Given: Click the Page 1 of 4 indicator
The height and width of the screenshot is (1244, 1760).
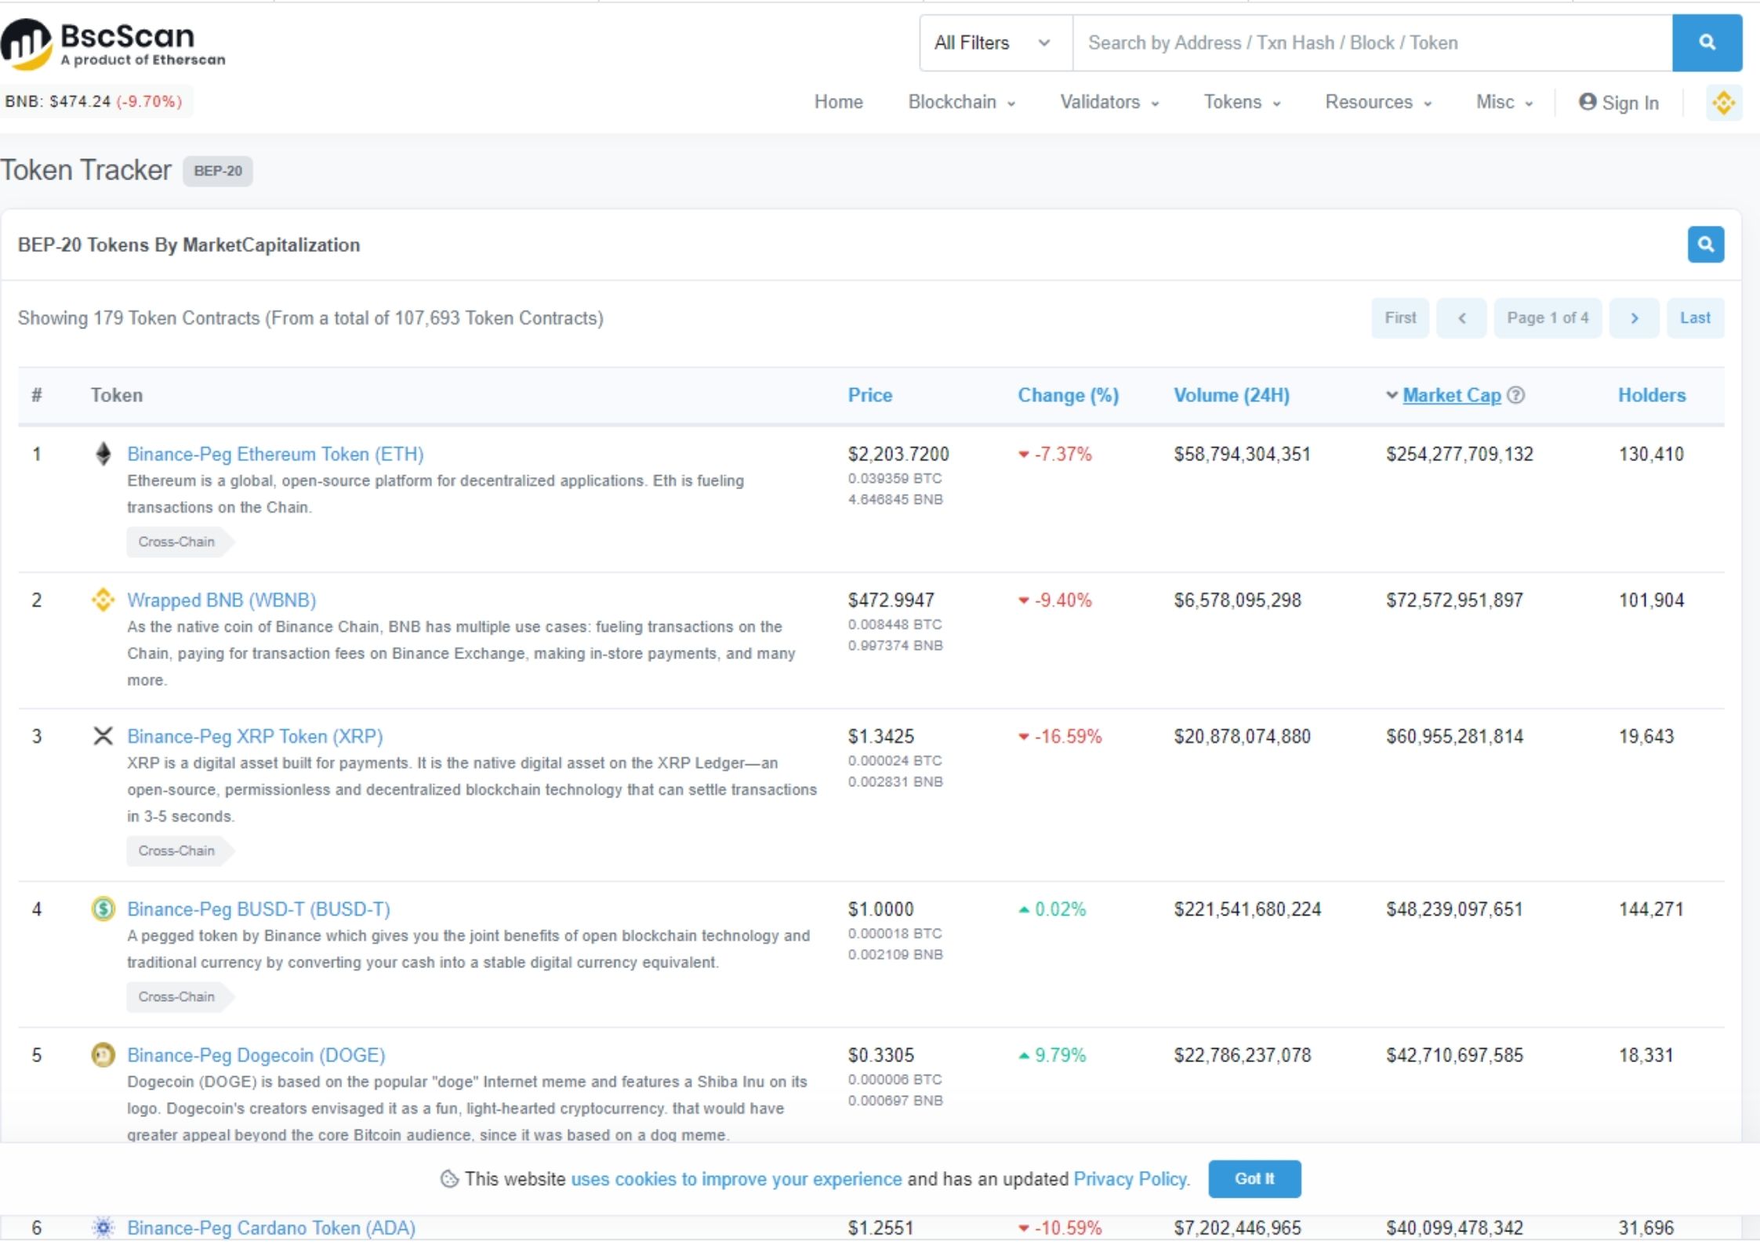Looking at the screenshot, I should 1548,318.
